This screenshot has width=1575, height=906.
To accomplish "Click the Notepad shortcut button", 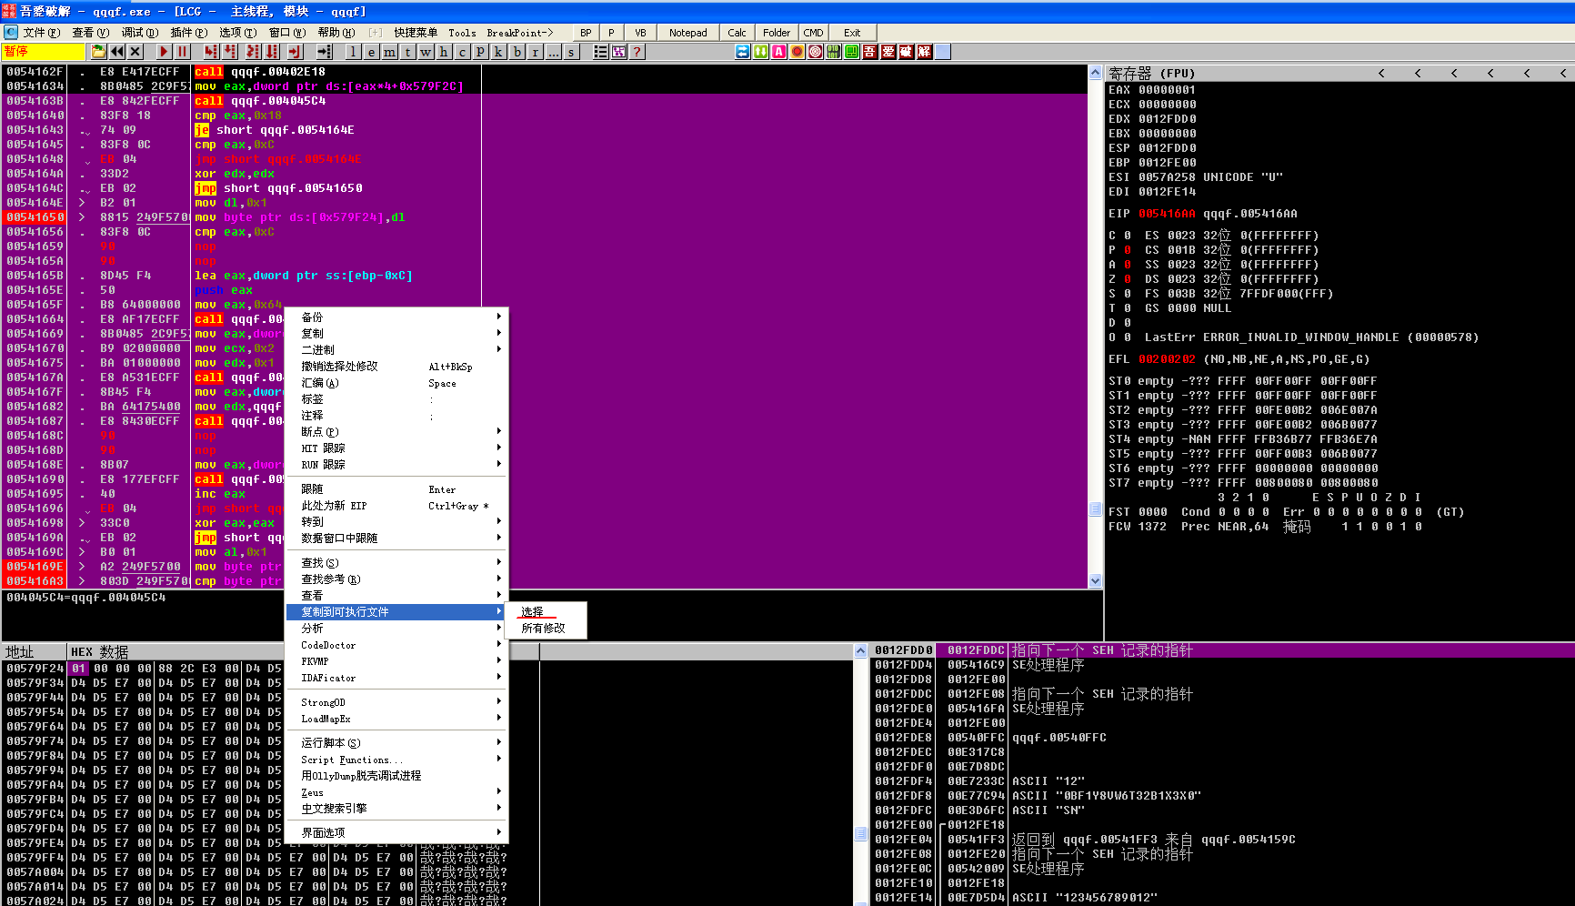I will point(687,33).
